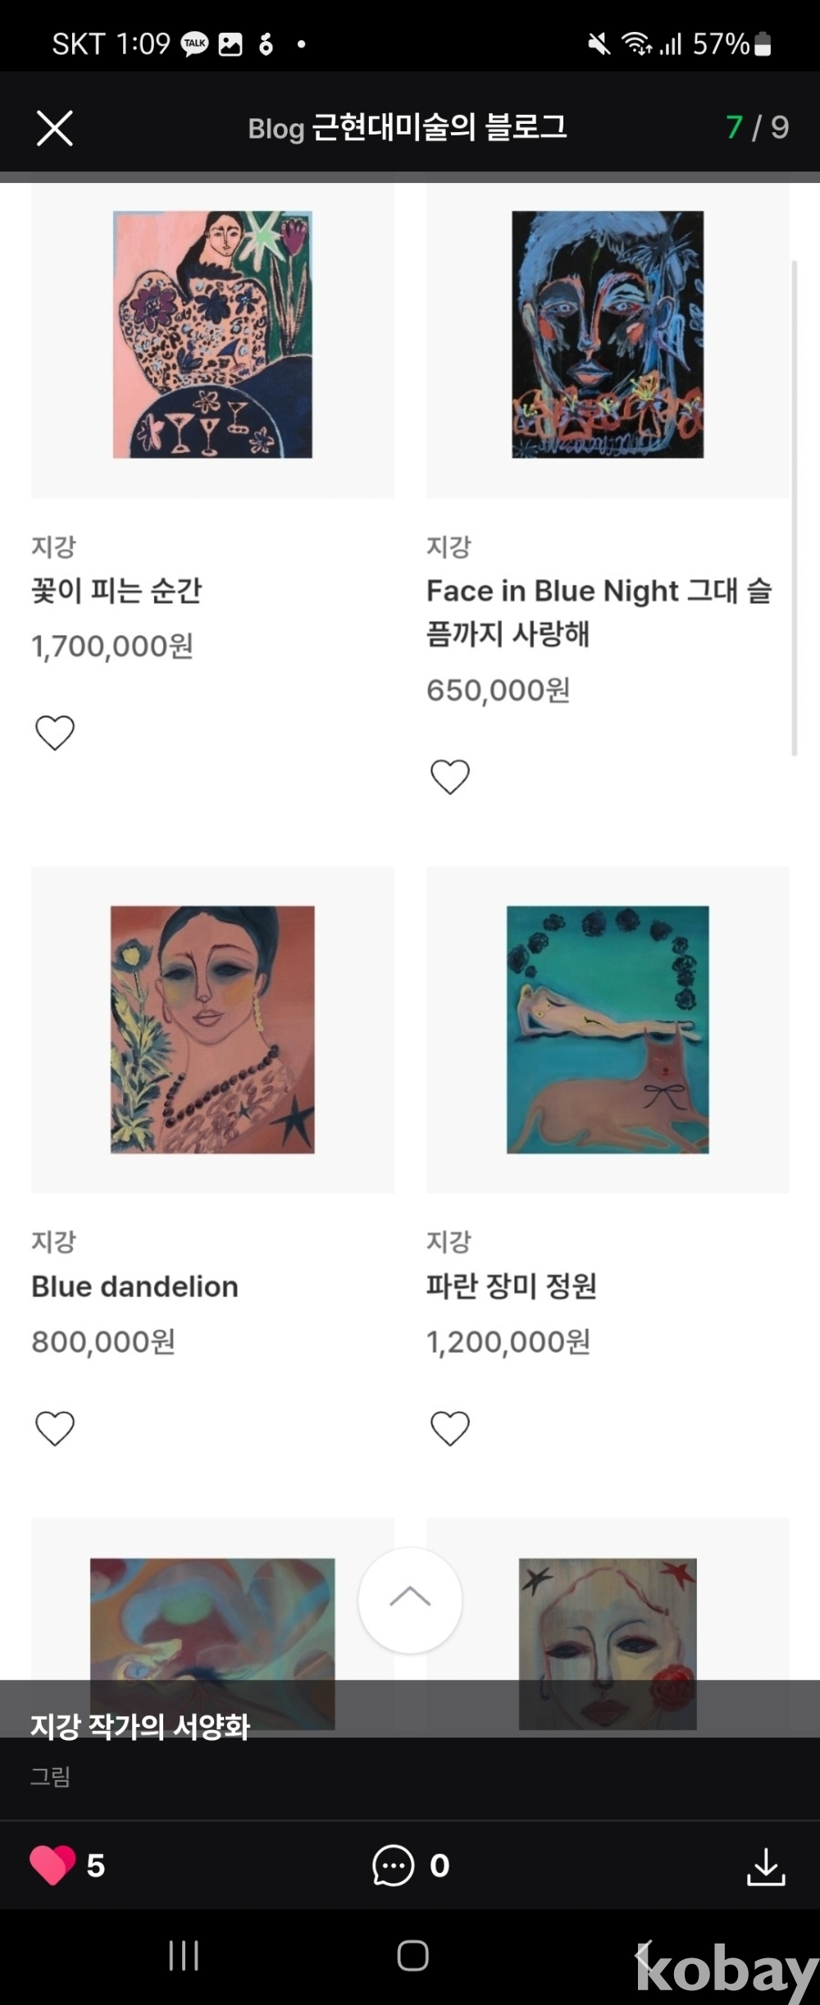Open the '꽃이 피는 순간' painting thumbnail
820x2005 pixels.
coord(212,335)
